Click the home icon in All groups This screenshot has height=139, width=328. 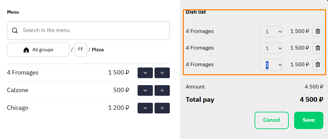pos(26,50)
